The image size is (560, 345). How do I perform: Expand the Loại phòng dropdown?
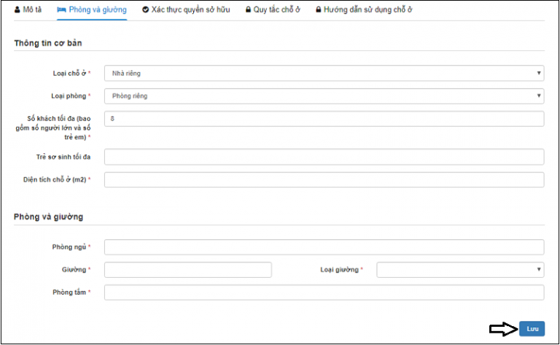pos(324,96)
